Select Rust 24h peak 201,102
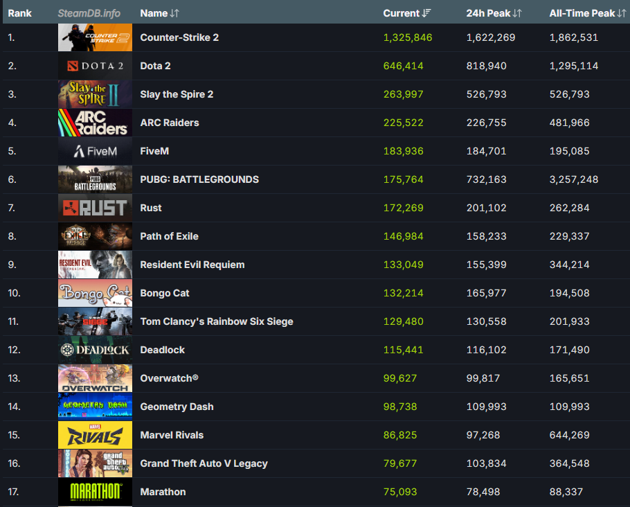This screenshot has height=507, width=630. click(486, 208)
